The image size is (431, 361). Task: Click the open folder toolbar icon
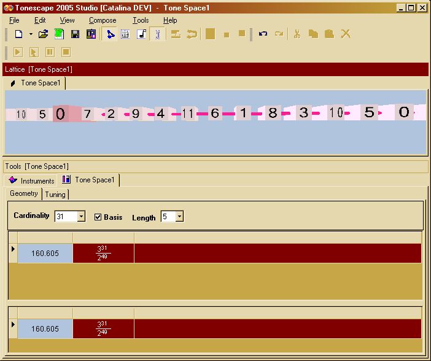click(43, 34)
